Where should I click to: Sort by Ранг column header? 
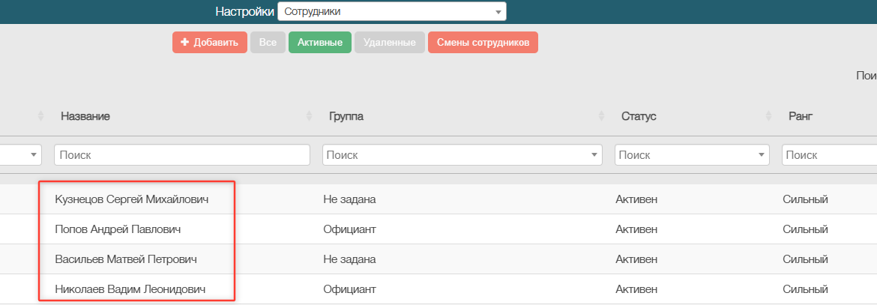click(801, 116)
